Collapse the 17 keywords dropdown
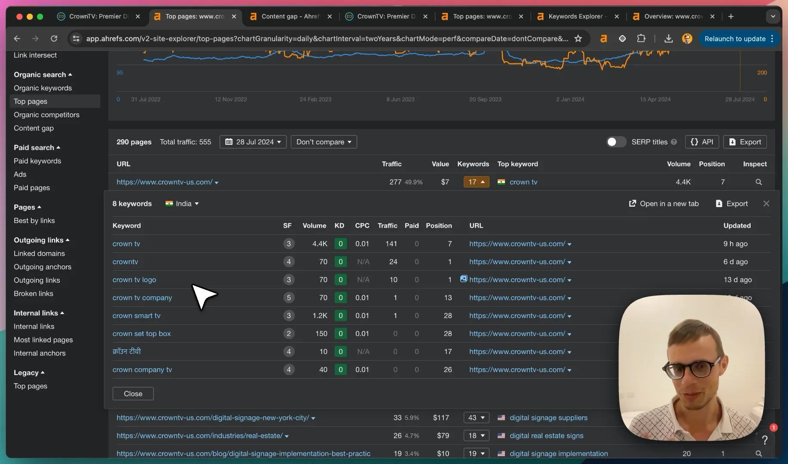Image resolution: width=788 pixels, height=464 pixels. [476, 182]
